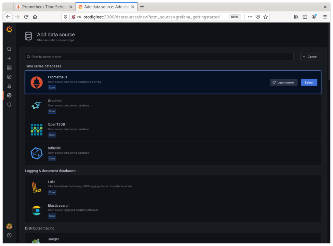Screen dimensions: 333x246
Task: Click the Core badge under InfluxDB
Action: point(52,159)
